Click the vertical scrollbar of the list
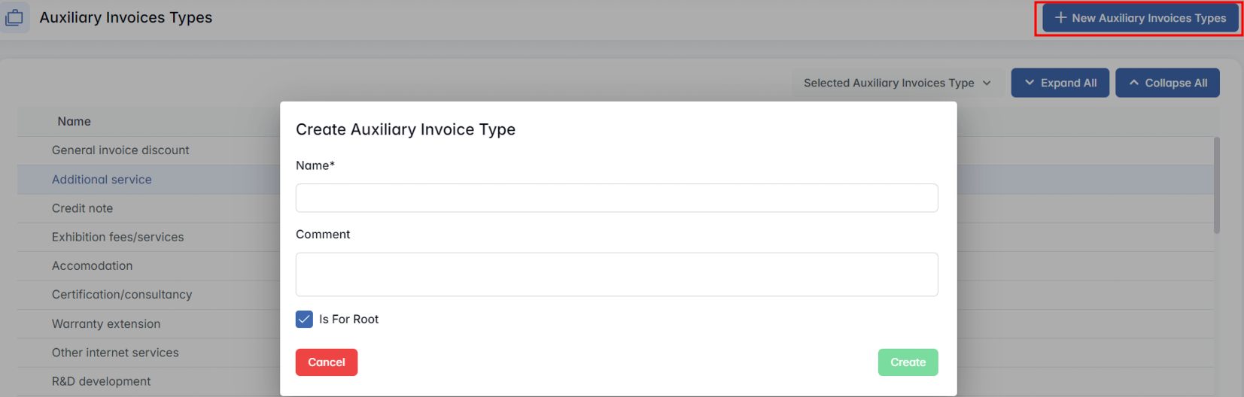This screenshot has height=397, width=1244. tap(1216, 185)
